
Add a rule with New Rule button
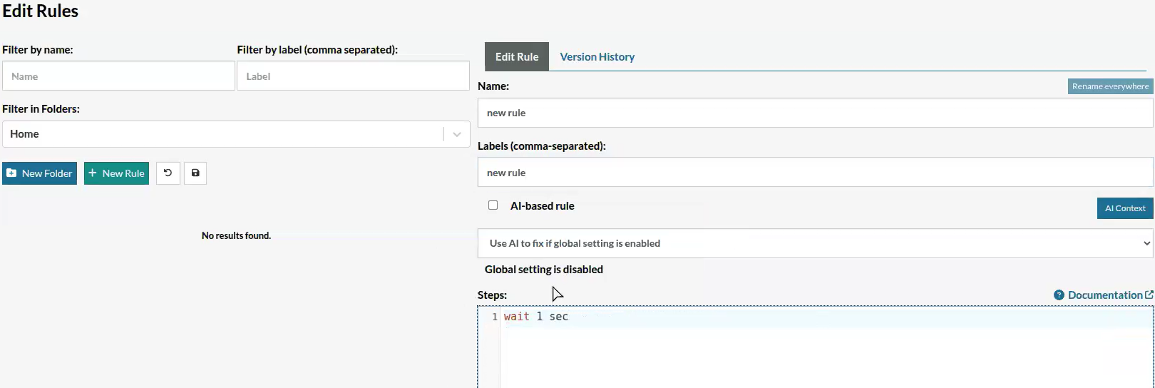point(116,173)
